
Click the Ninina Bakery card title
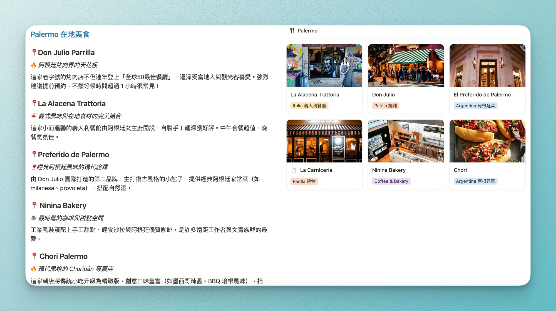point(389,170)
